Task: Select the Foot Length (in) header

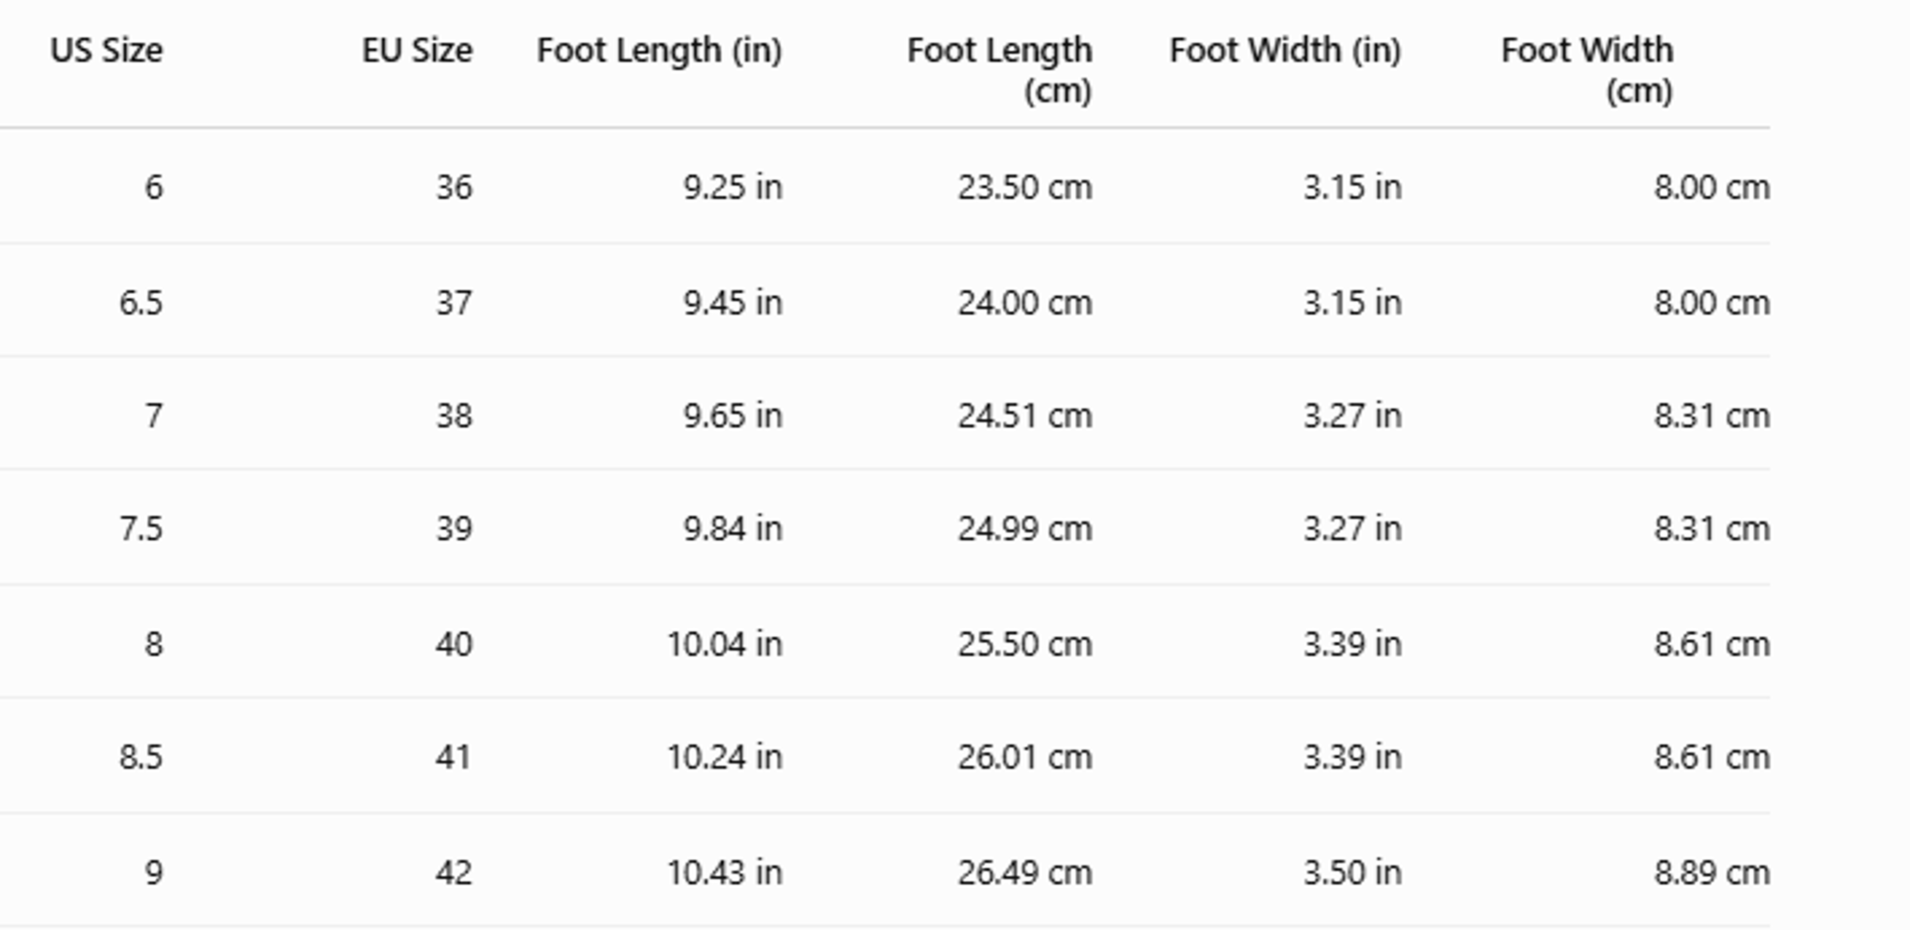Action: [x=660, y=51]
